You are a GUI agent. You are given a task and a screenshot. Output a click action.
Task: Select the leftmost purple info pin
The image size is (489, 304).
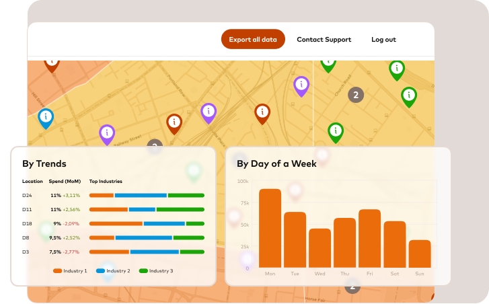107,134
